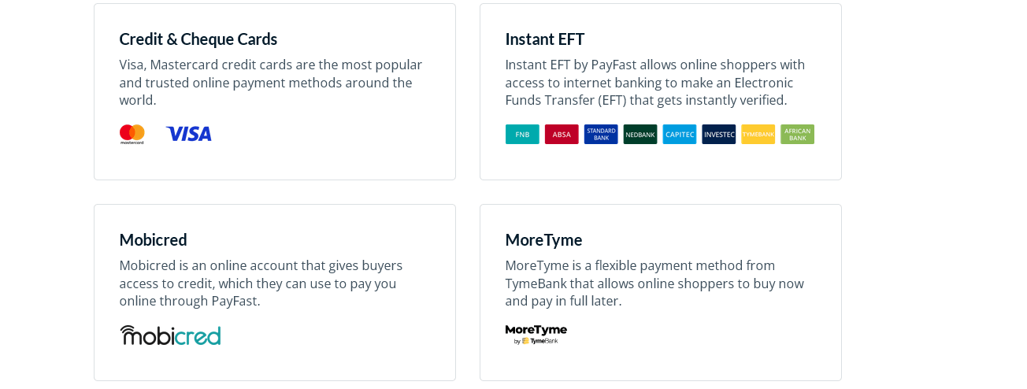
Task: Select the Investec bank badge
Action: [x=719, y=134]
